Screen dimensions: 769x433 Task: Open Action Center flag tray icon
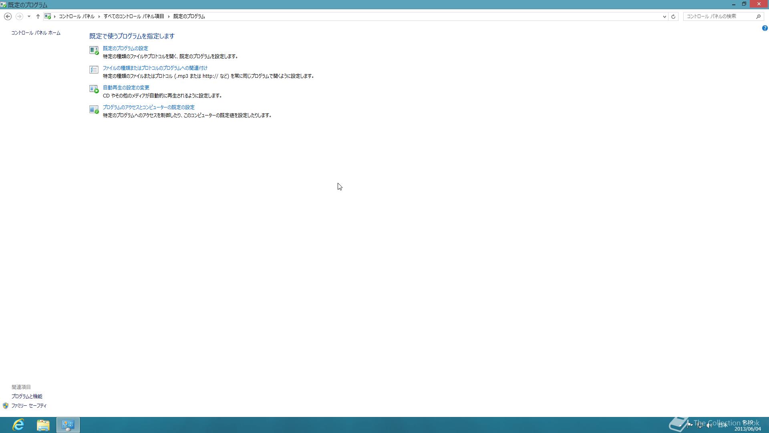[x=690, y=425]
